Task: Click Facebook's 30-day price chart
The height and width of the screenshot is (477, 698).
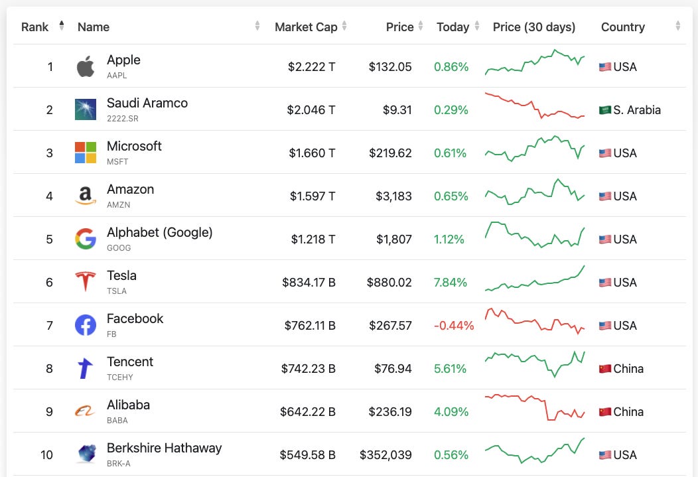Action: click(x=535, y=321)
